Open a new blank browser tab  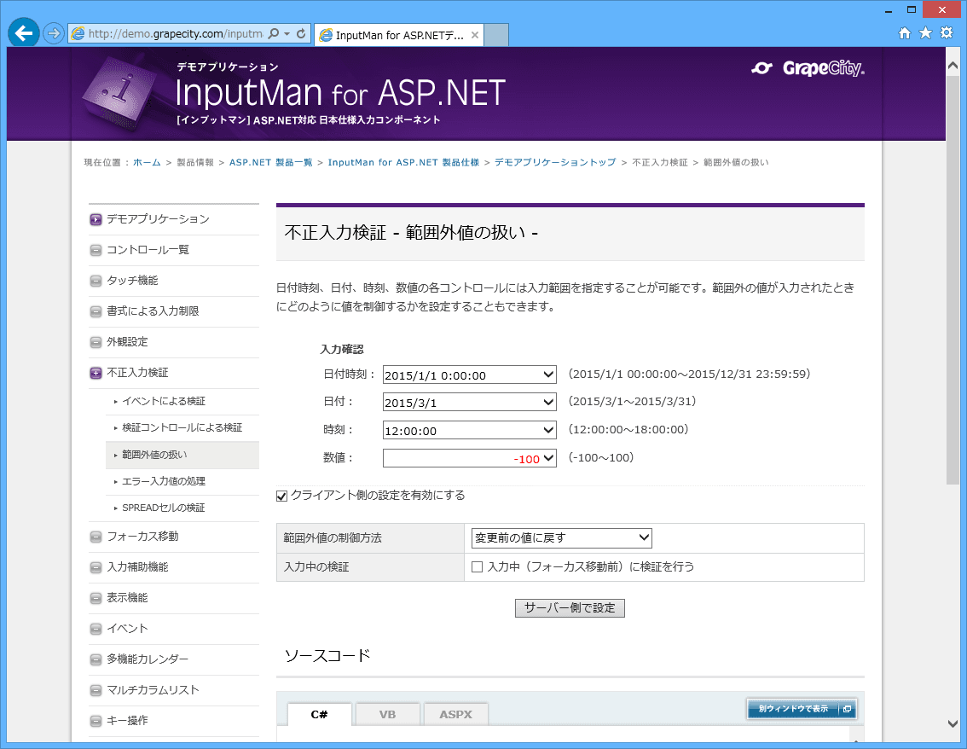496,35
